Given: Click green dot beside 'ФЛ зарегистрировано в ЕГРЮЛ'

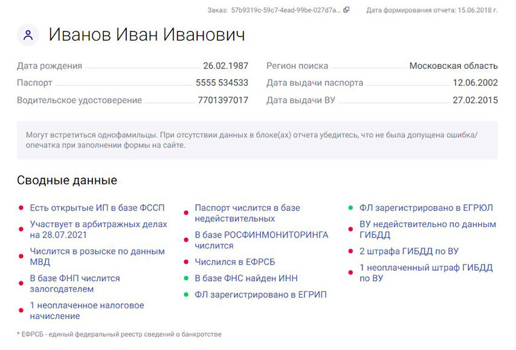Looking at the screenshot, I should click(350, 208).
